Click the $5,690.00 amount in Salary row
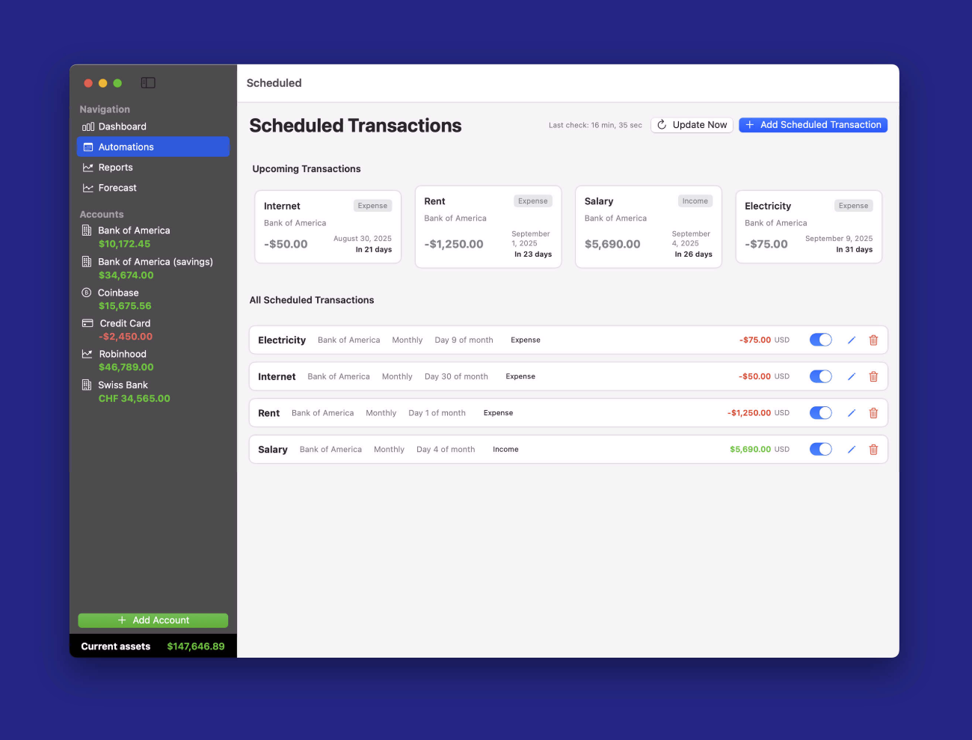972x740 pixels. pyautogui.click(x=750, y=450)
